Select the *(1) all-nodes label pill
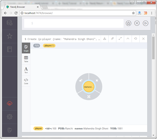 coord(37,46)
